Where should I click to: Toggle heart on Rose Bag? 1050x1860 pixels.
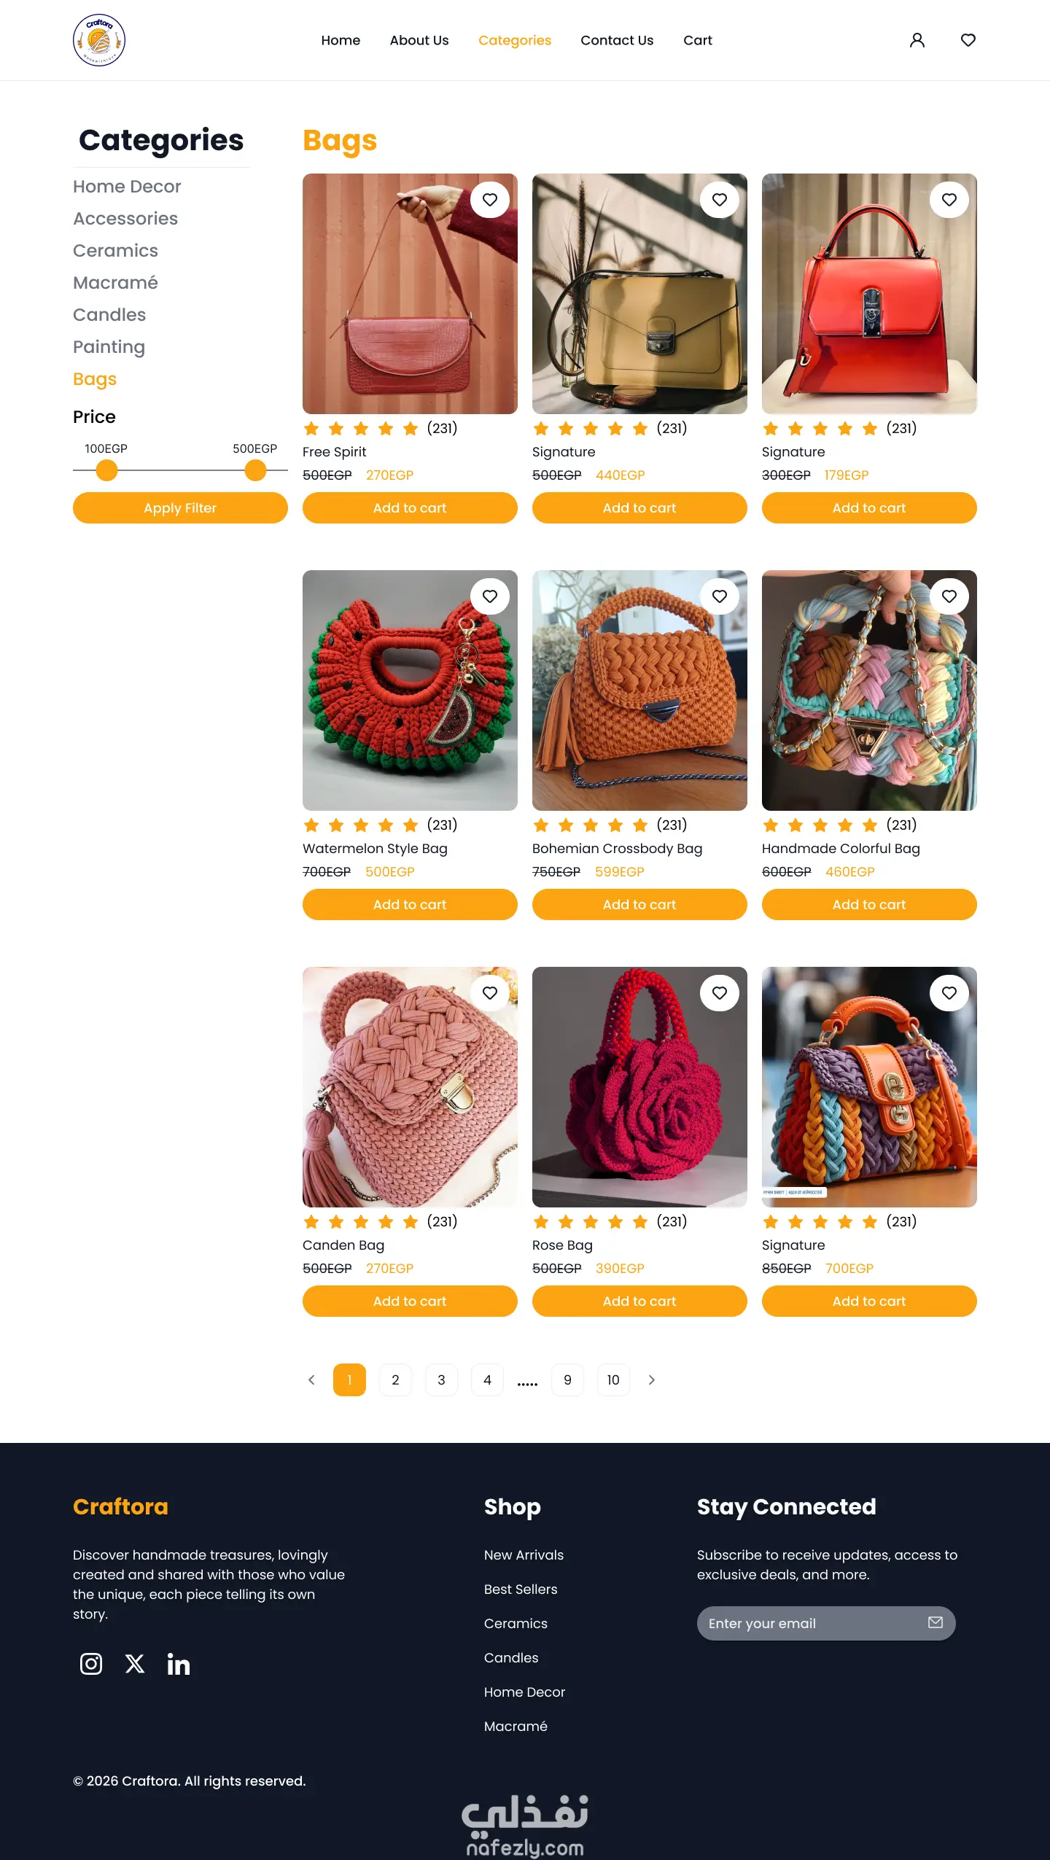click(720, 993)
